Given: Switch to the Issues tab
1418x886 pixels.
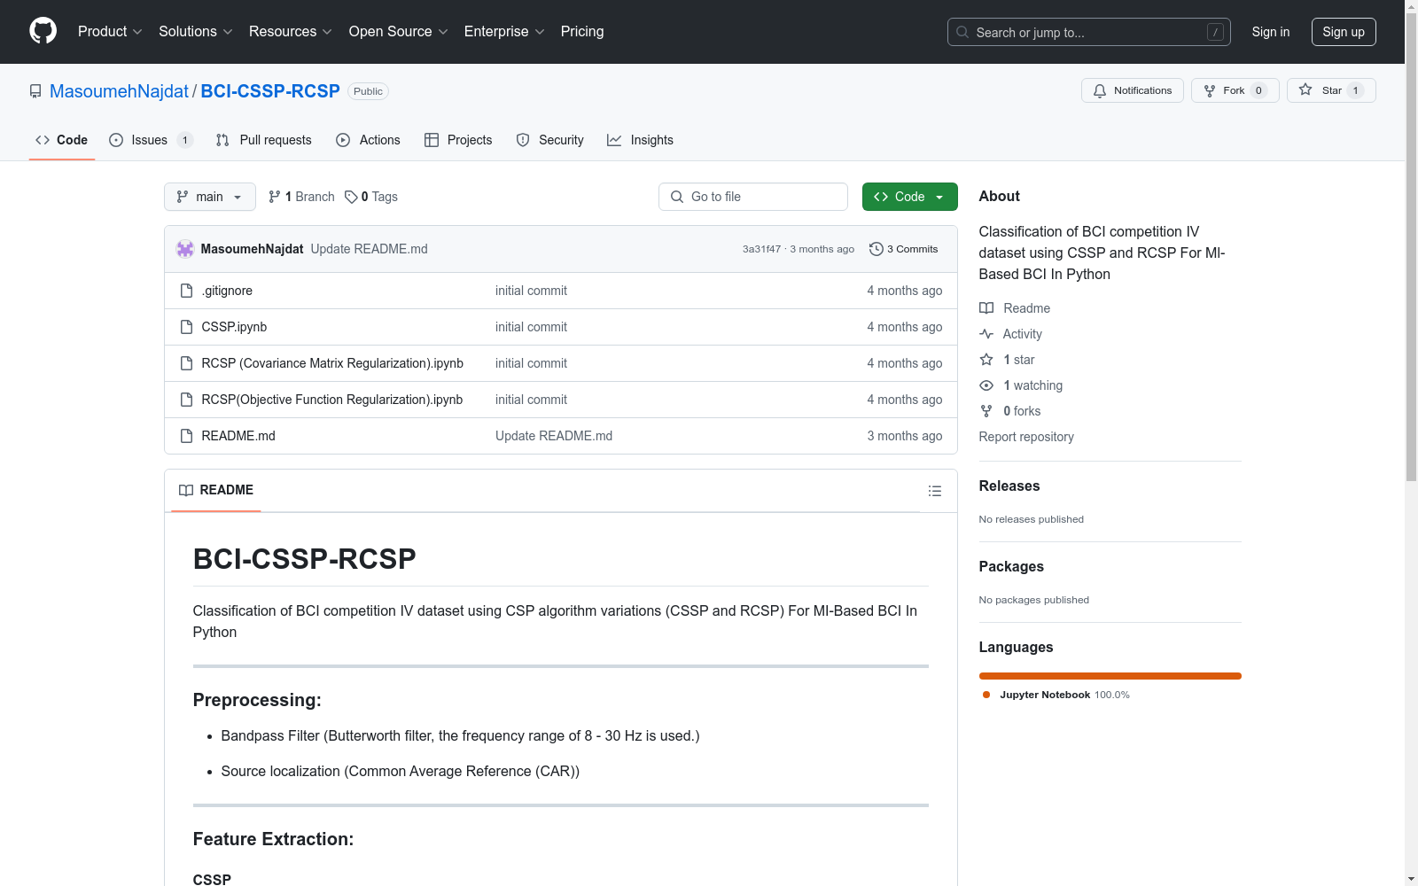Looking at the screenshot, I should 150,140.
